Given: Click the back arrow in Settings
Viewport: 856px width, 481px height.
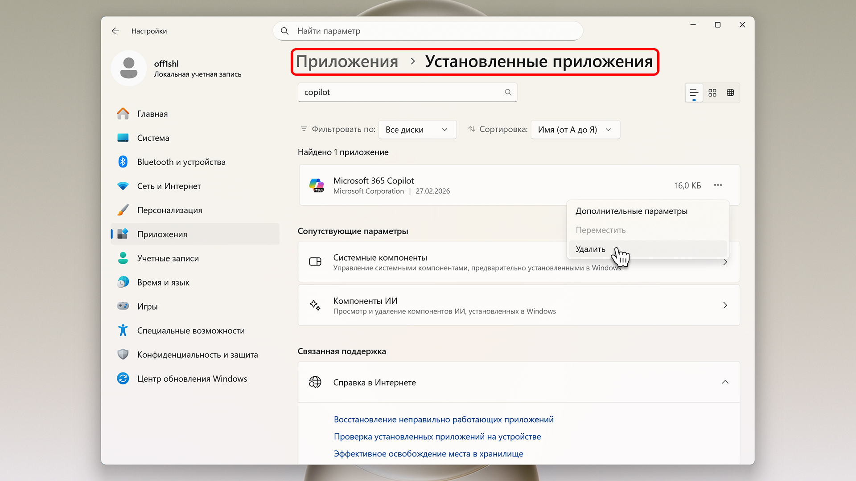Looking at the screenshot, I should click(x=115, y=31).
